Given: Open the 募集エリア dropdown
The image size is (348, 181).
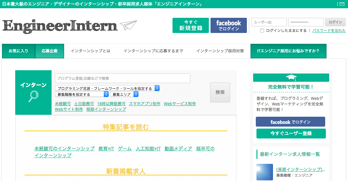Looking at the screenshot, I should tap(124, 94).
